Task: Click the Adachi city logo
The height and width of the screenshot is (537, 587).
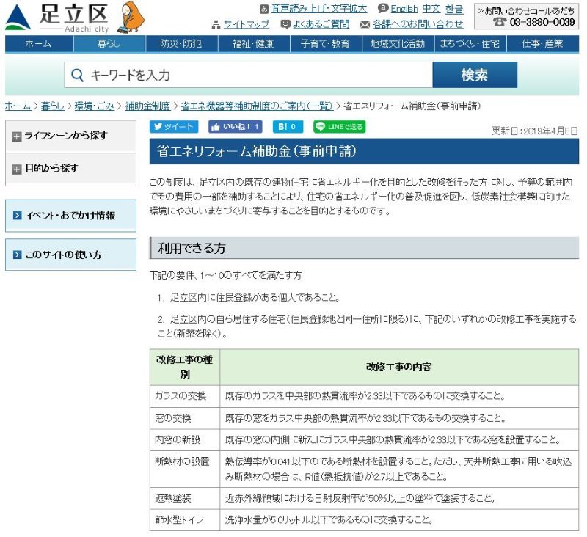Action: coord(57,18)
